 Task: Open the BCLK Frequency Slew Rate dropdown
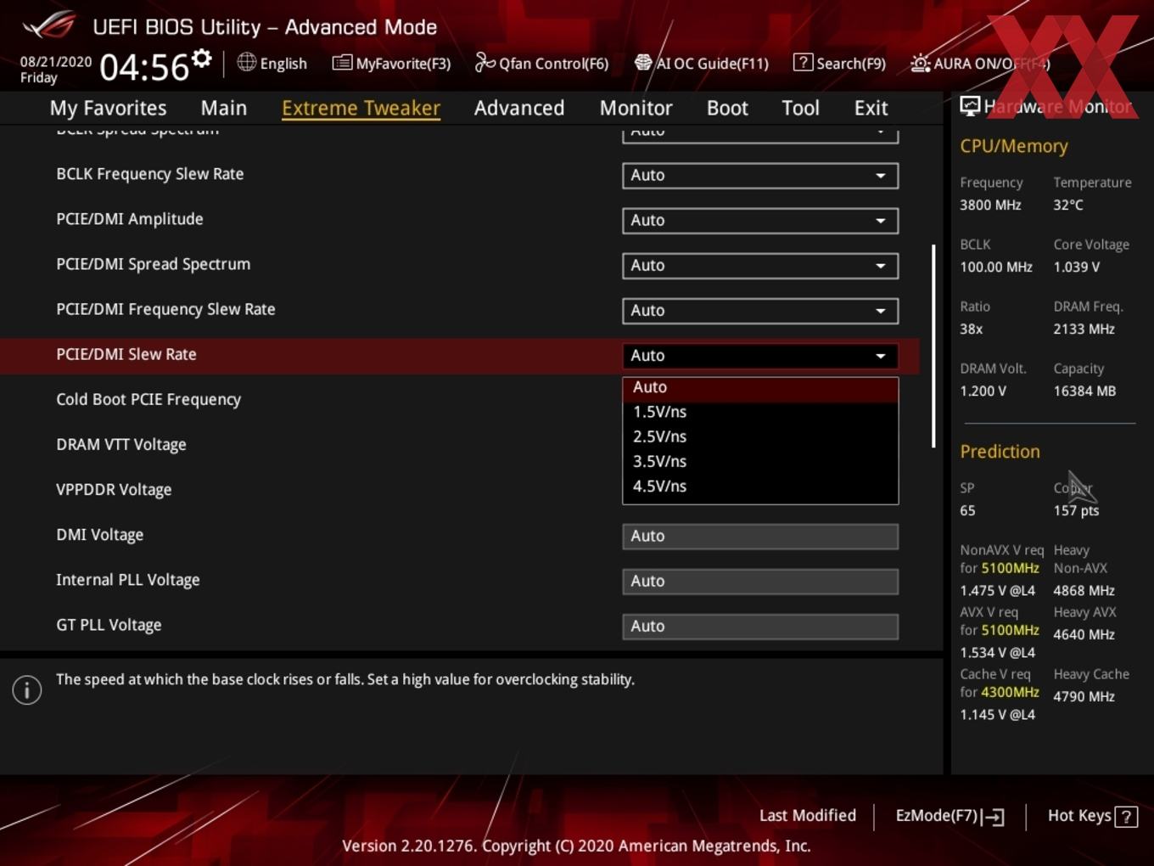click(760, 176)
